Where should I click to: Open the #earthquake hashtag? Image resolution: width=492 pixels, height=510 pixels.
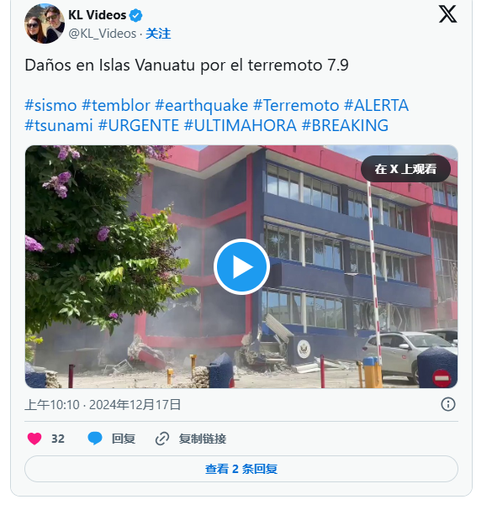pyautogui.click(x=201, y=105)
